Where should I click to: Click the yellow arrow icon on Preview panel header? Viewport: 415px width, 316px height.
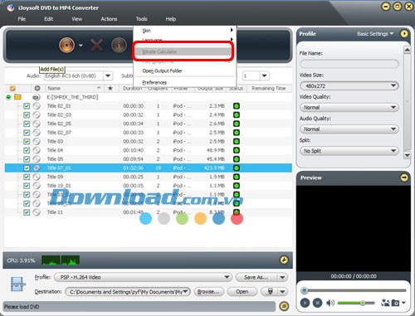tap(404, 177)
